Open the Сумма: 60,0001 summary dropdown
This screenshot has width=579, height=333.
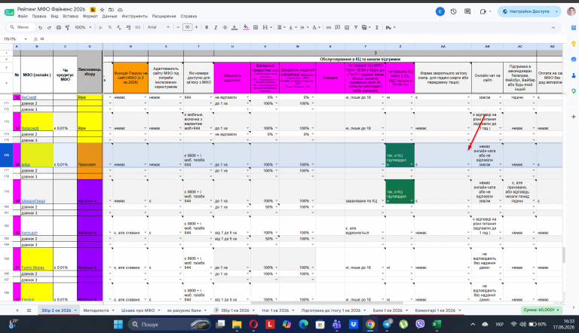click(541, 310)
